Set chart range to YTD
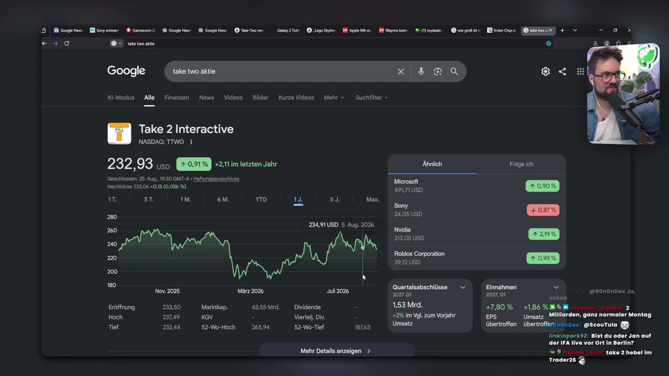The width and height of the screenshot is (669, 376). click(261, 199)
